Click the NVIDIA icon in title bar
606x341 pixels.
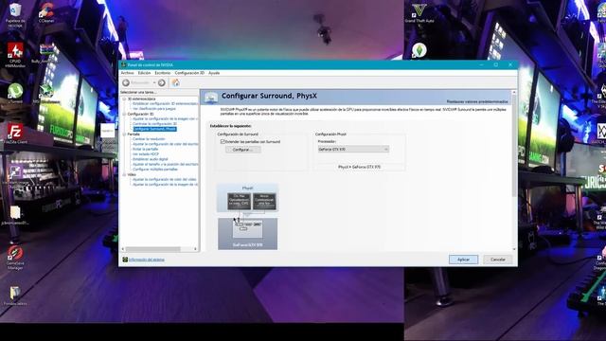click(x=124, y=65)
